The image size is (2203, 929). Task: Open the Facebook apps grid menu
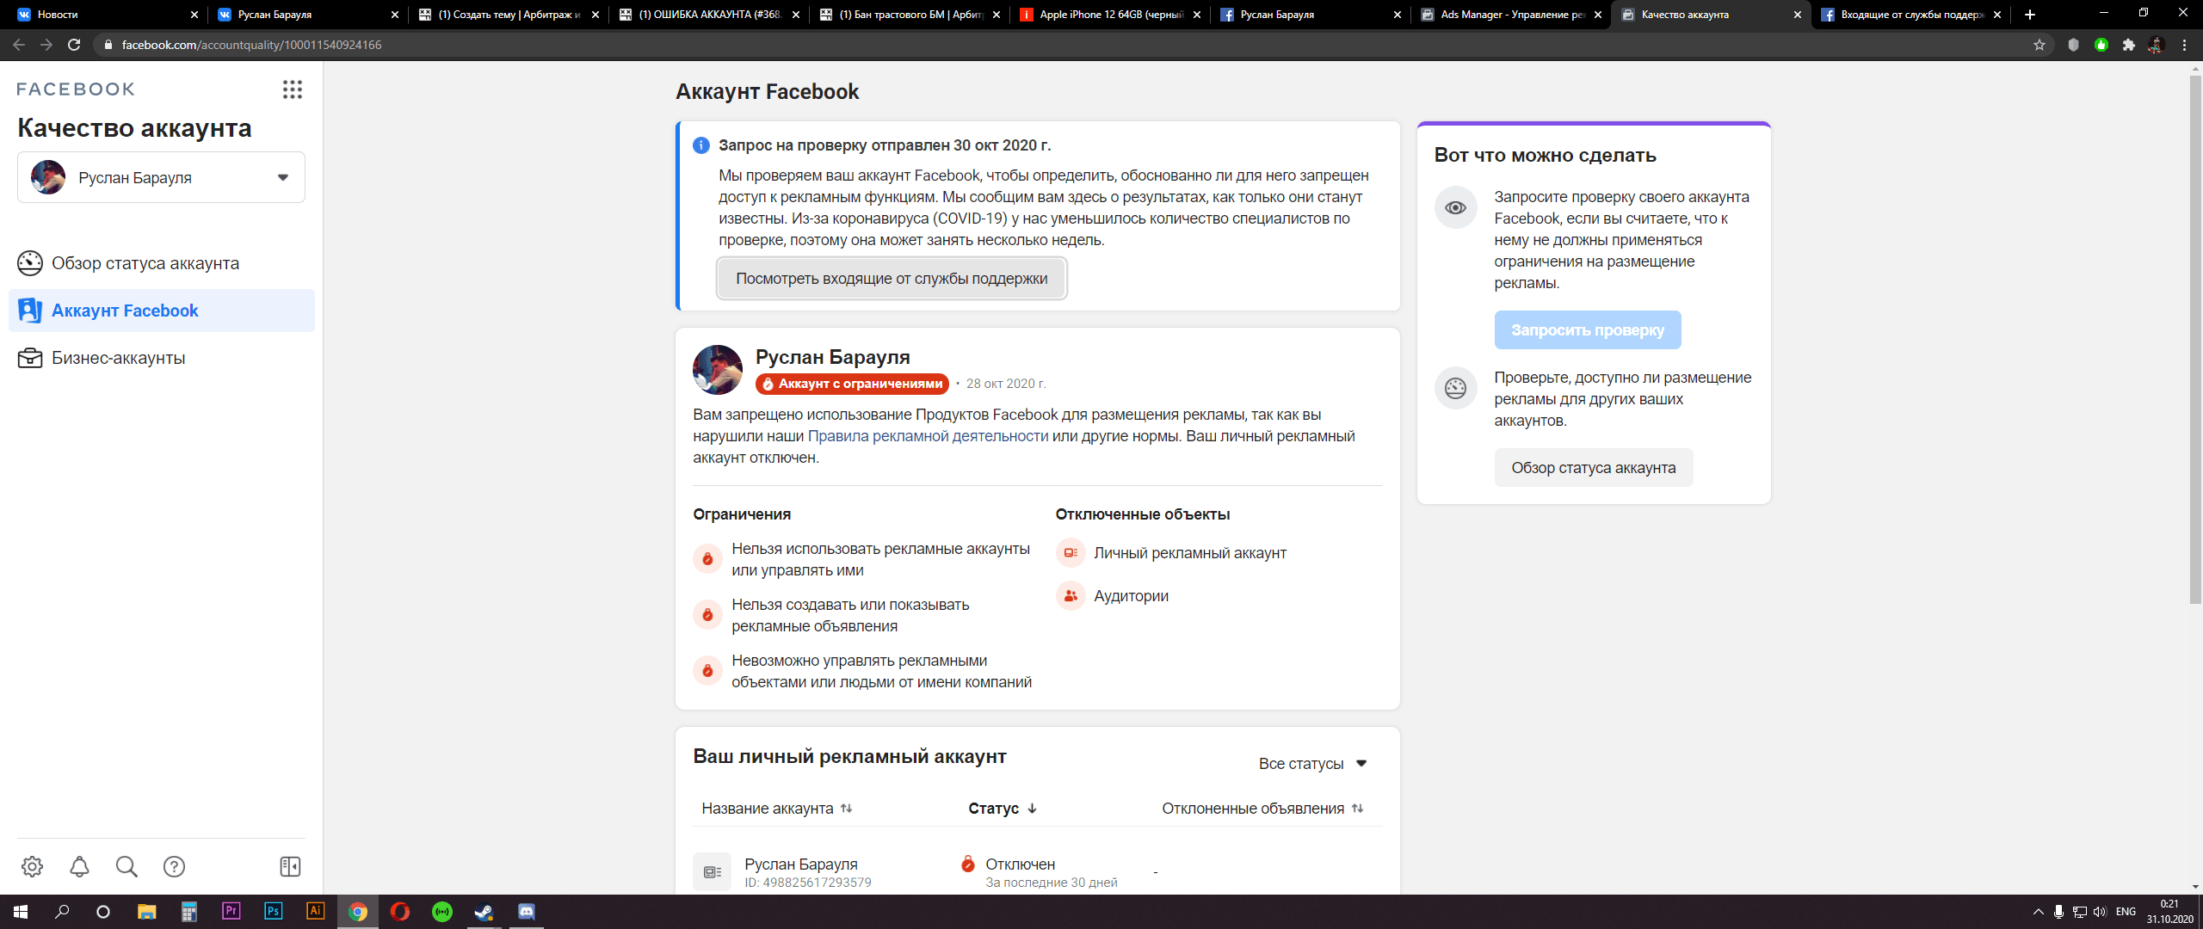point(293,89)
